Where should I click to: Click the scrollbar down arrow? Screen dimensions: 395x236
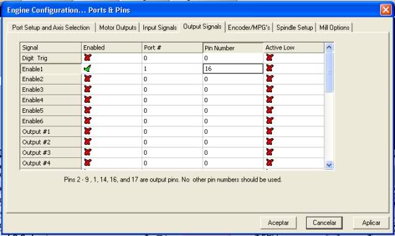point(329,165)
